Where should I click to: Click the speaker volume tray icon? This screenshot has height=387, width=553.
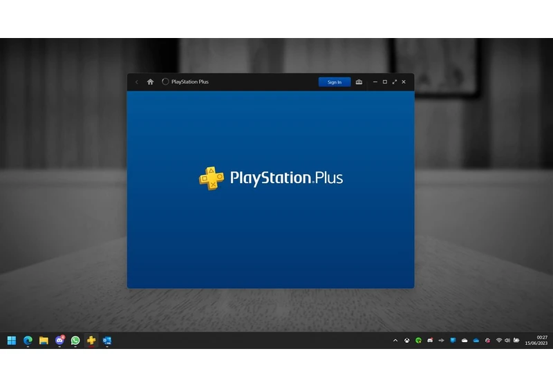tap(507, 341)
